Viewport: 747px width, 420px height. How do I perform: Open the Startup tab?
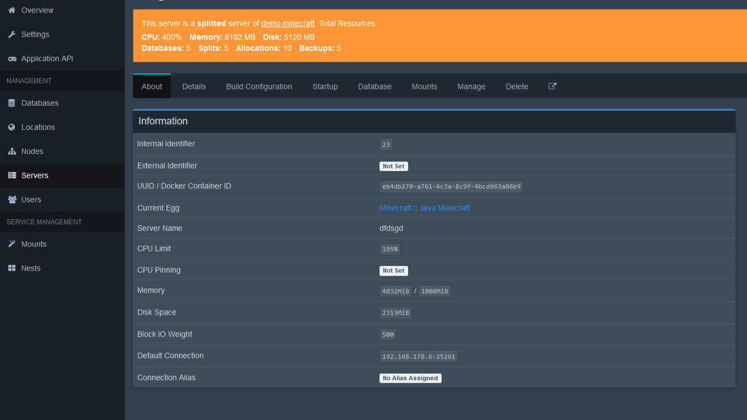(x=325, y=87)
